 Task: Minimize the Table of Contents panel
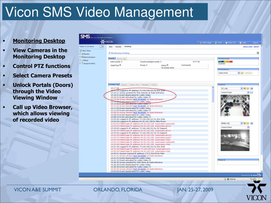(x=101, y=47)
